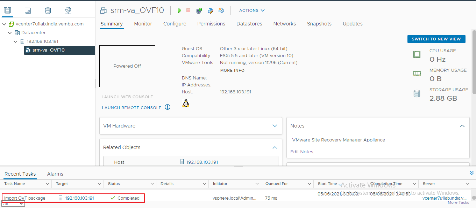
Task: Switch to the Datastores tab
Action: (x=249, y=24)
